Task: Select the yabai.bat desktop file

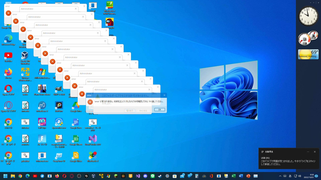Action: tap(25, 157)
